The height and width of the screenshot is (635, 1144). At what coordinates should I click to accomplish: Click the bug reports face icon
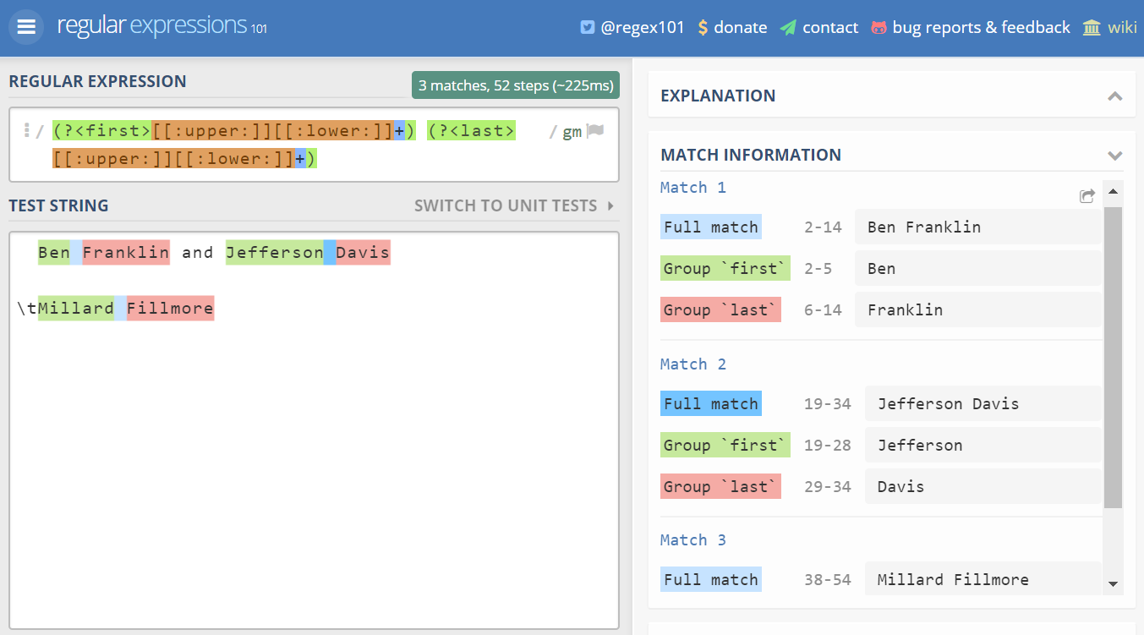coord(879,28)
